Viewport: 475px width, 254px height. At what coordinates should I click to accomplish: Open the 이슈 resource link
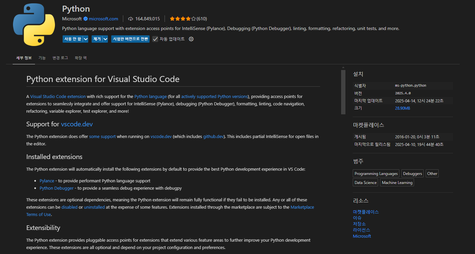[357, 218]
